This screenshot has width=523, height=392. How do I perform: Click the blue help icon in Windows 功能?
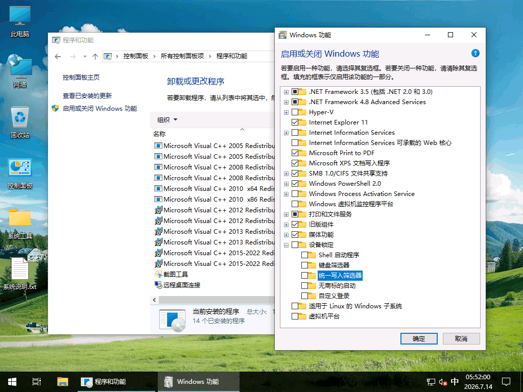(476, 53)
